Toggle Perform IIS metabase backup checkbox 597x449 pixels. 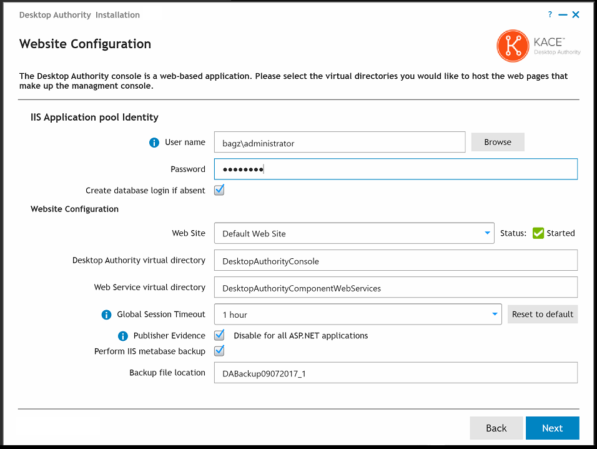point(219,351)
